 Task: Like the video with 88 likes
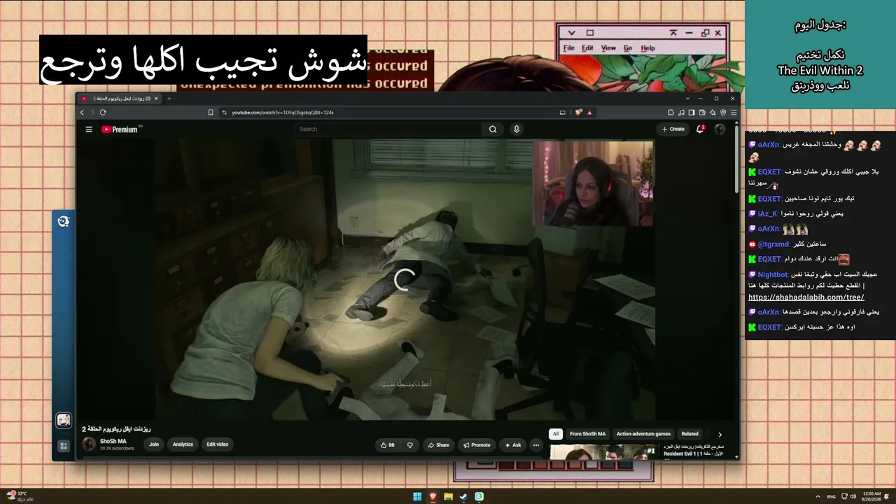pyautogui.click(x=387, y=444)
